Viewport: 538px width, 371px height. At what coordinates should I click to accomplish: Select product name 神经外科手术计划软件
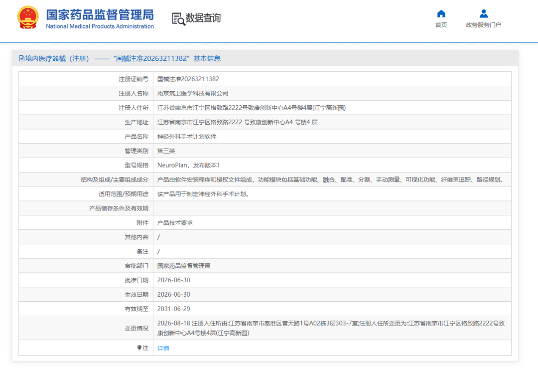187,137
